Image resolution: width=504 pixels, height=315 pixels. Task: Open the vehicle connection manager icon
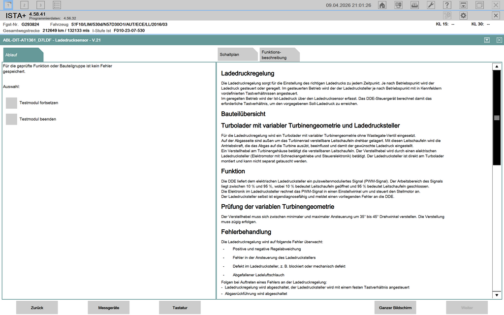(398, 5)
